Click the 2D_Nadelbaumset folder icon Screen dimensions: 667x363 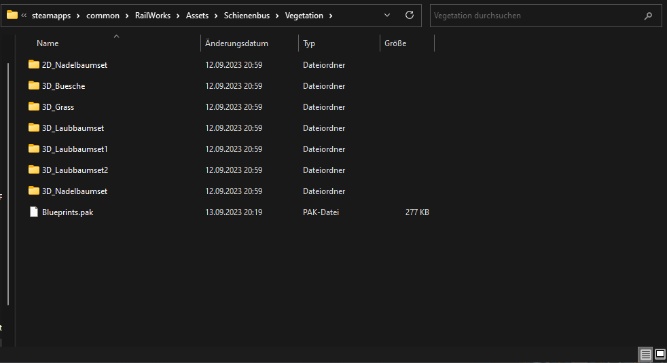tap(34, 65)
